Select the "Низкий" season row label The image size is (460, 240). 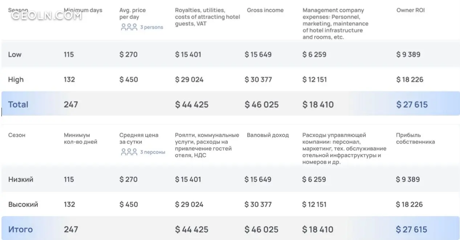pyautogui.click(x=21, y=179)
